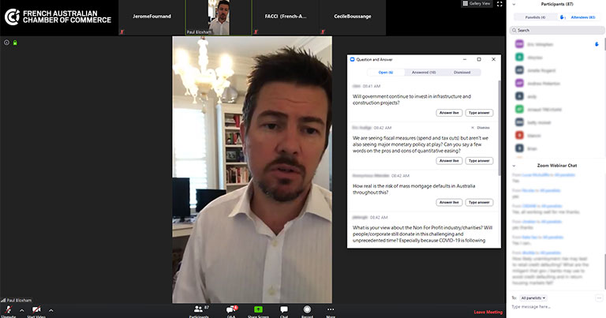Click the green encryption lock icon

point(15,43)
